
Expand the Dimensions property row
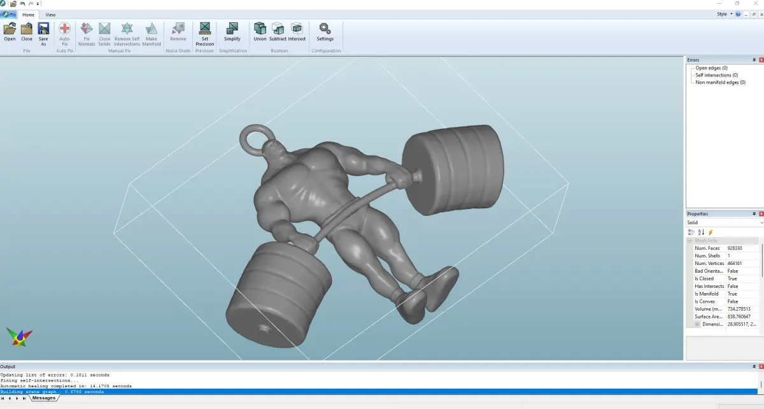pos(697,324)
